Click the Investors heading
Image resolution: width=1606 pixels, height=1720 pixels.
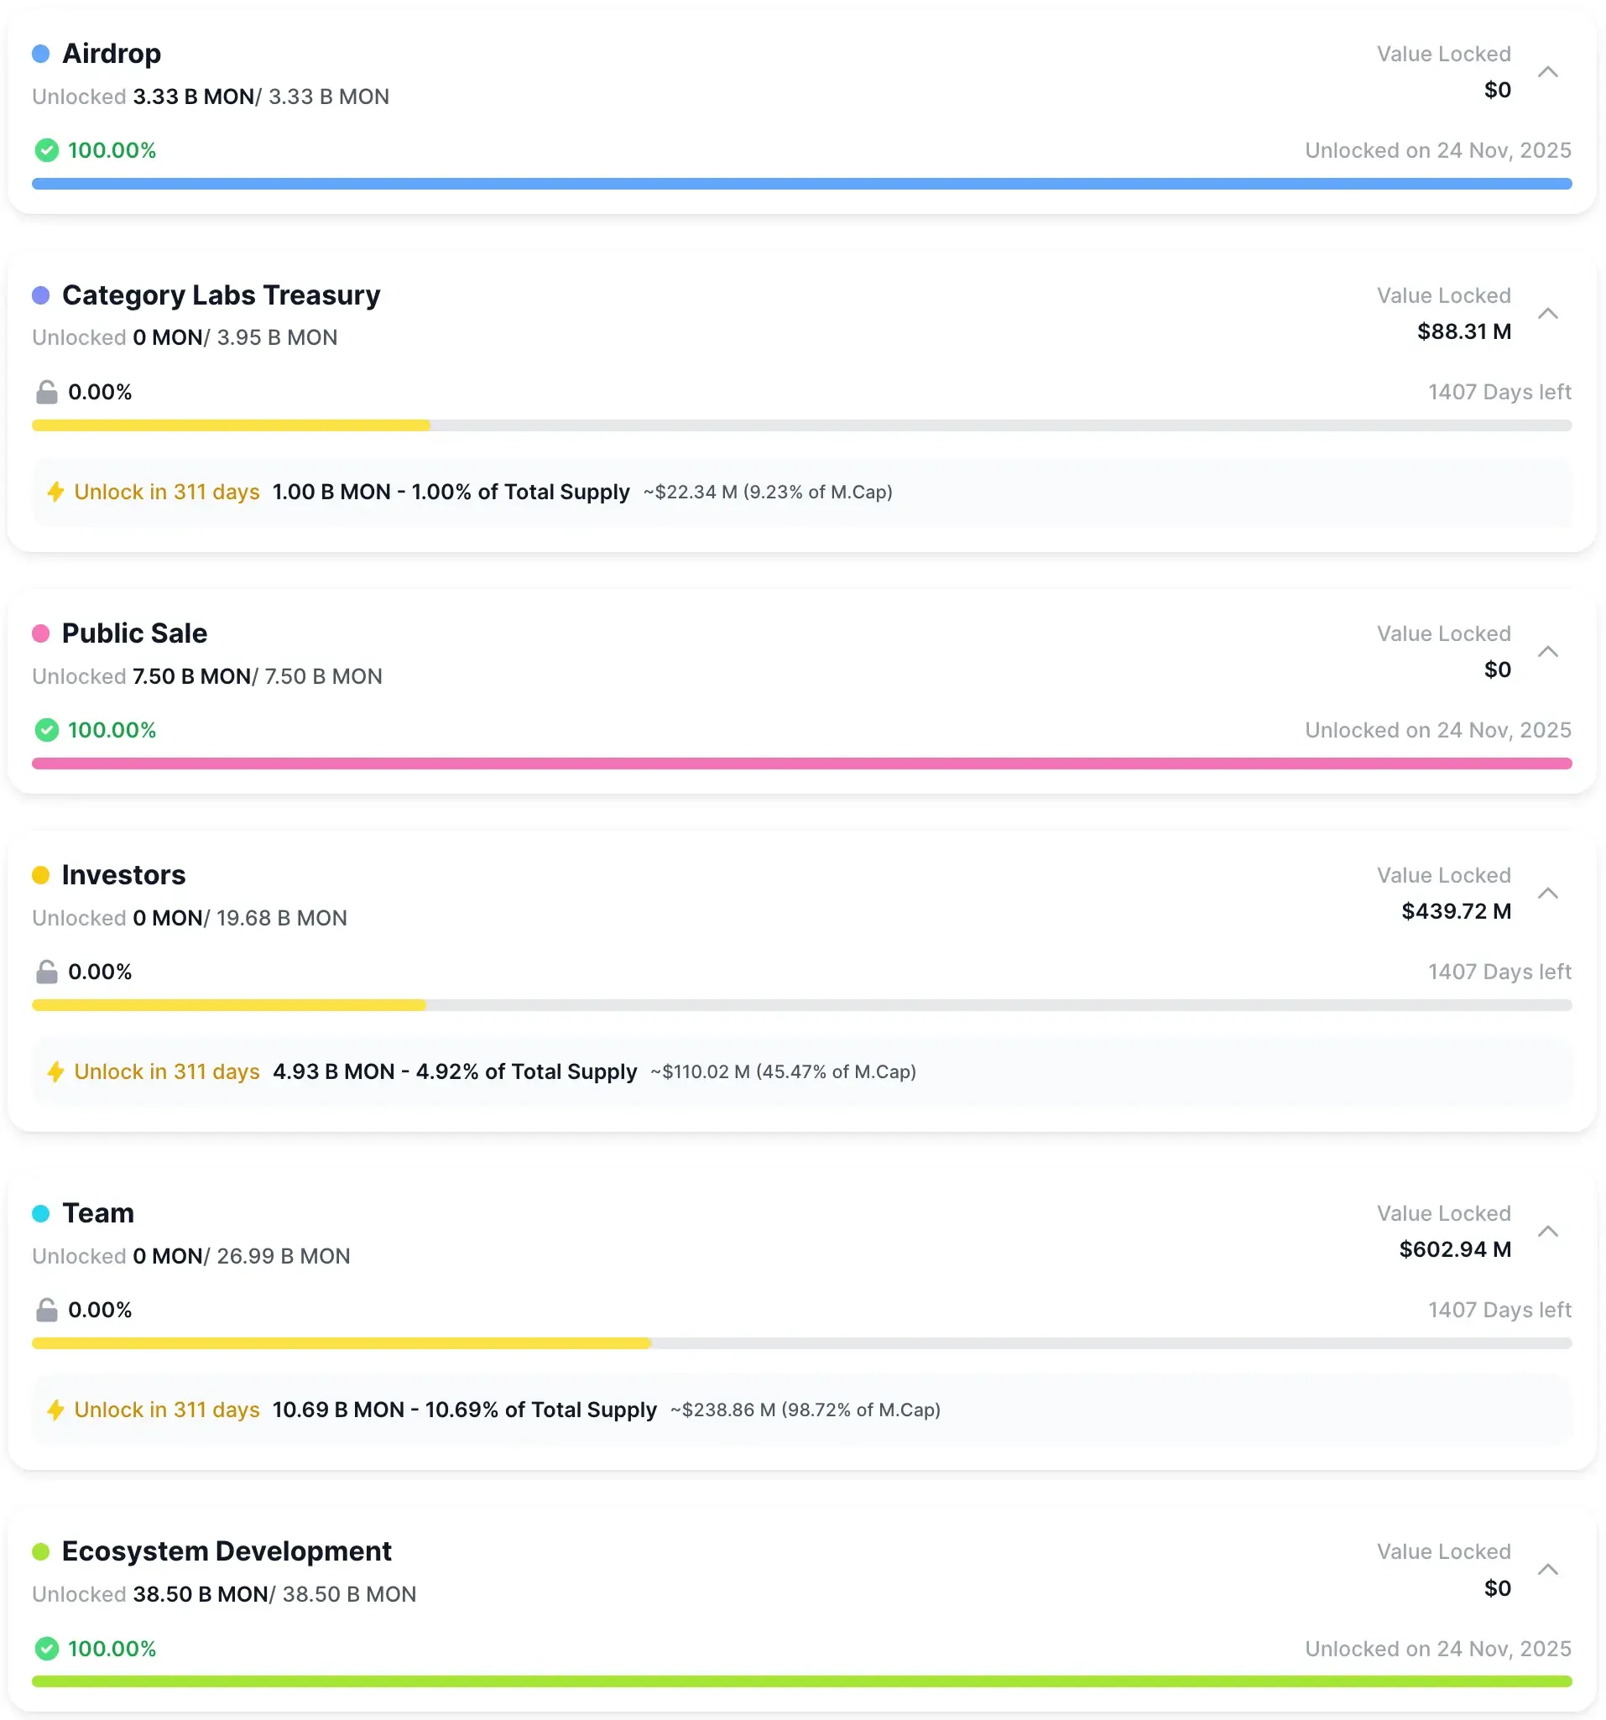click(123, 875)
